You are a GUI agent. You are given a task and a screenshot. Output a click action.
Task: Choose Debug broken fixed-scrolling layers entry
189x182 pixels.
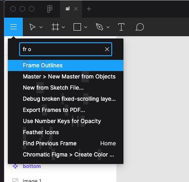(x=66, y=99)
